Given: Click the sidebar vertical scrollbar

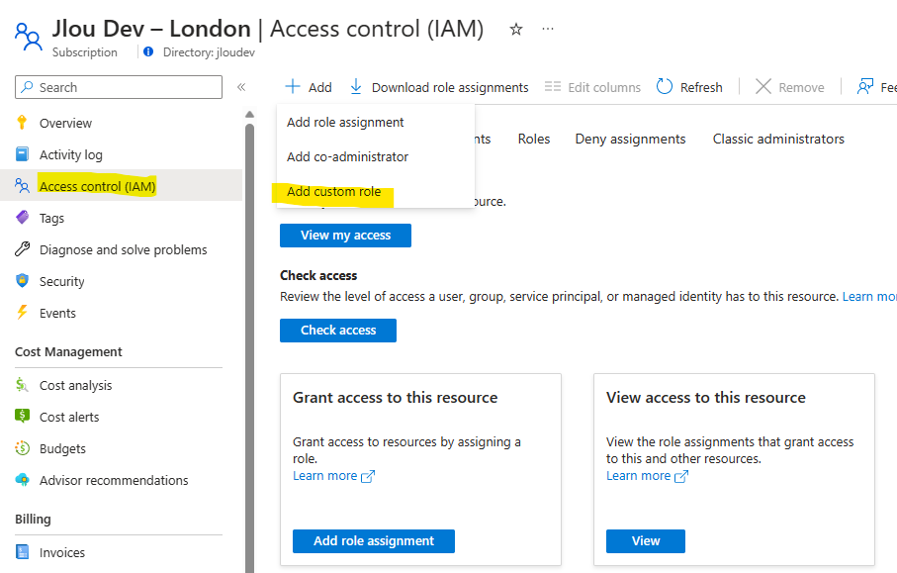Looking at the screenshot, I should pos(249,348).
